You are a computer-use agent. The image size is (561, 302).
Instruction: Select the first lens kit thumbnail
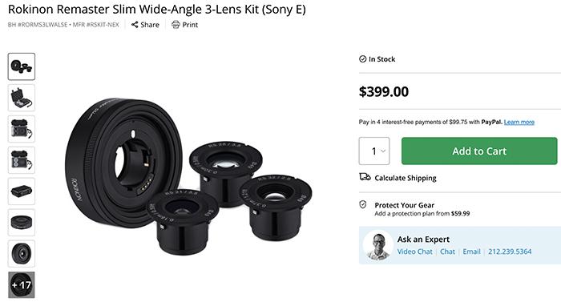click(22, 66)
